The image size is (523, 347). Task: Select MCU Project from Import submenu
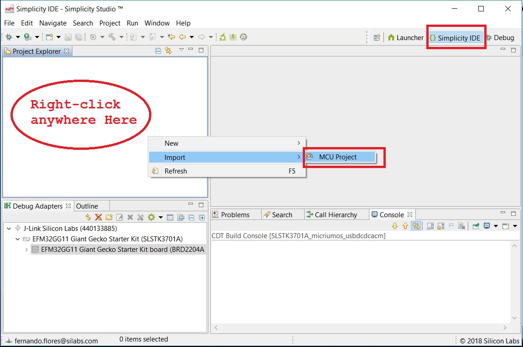coord(337,157)
